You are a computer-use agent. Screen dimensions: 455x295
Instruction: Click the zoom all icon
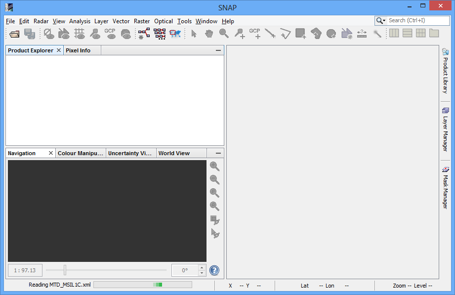[214, 206]
